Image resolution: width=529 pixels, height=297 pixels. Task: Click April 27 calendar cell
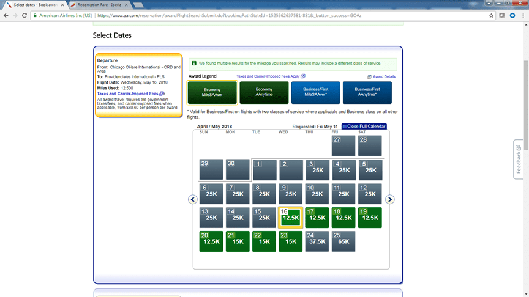point(343,146)
